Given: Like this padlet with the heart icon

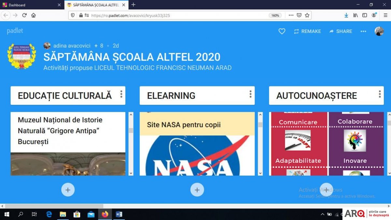Looking at the screenshot, I should pyautogui.click(x=282, y=31).
